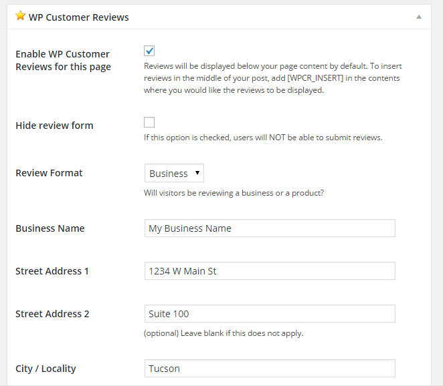Uncheck Enable WP Customer Reviews checkbox
Image resolution: width=443 pixels, height=386 pixels.
coord(149,51)
